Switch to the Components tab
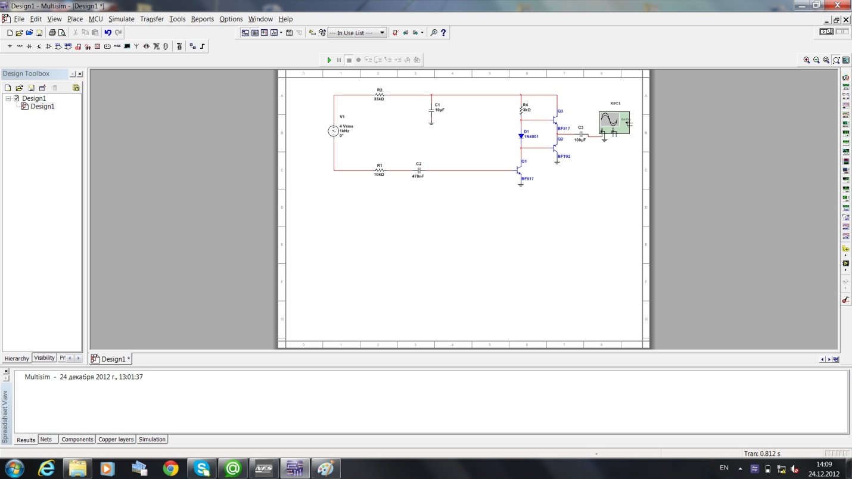The image size is (852, 479). click(77, 440)
